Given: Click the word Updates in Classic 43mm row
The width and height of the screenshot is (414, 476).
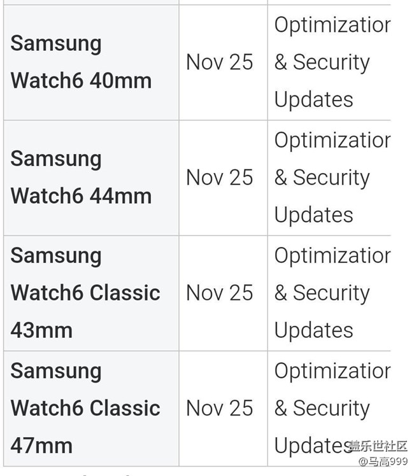Looking at the screenshot, I should point(313,330).
